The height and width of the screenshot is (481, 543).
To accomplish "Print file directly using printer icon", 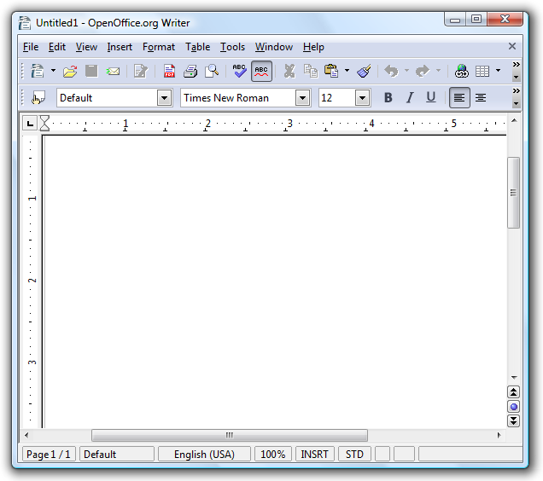I will click(190, 72).
